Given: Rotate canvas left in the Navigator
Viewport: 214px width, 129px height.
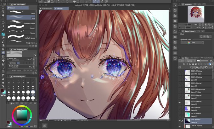Looking at the screenshot, I should (200, 28).
